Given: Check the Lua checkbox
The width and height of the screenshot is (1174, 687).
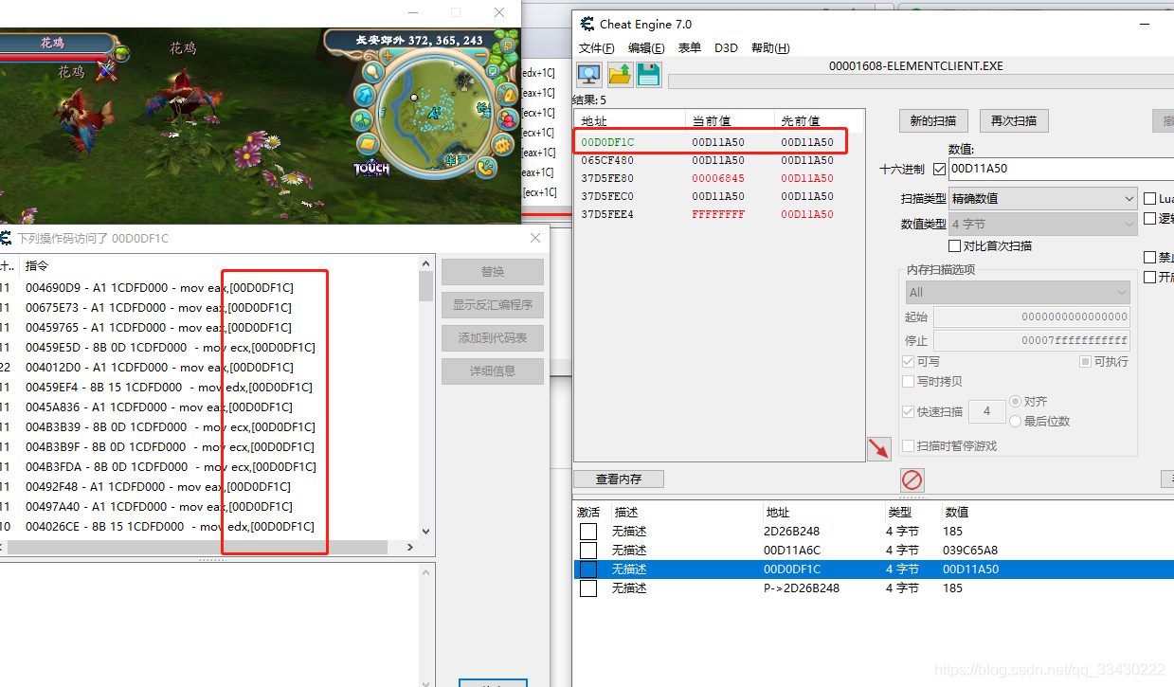Looking at the screenshot, I should point(1150,199).
